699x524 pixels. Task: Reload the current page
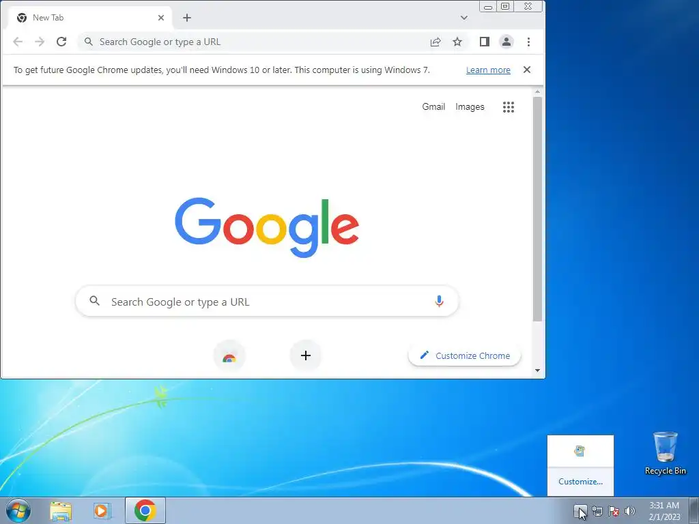[61, 42]
